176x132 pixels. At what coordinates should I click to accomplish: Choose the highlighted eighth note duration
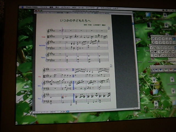174,39
